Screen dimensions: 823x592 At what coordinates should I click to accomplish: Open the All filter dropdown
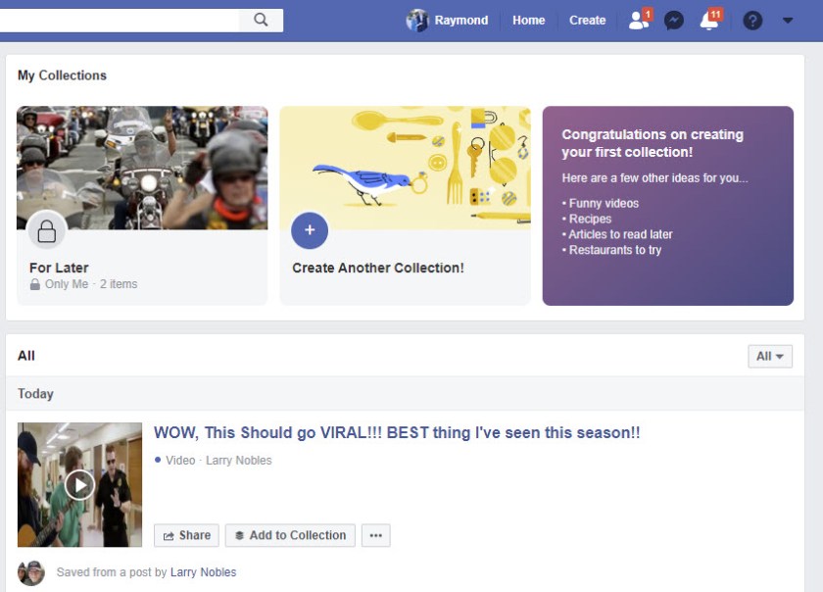[x=770, y=356]
